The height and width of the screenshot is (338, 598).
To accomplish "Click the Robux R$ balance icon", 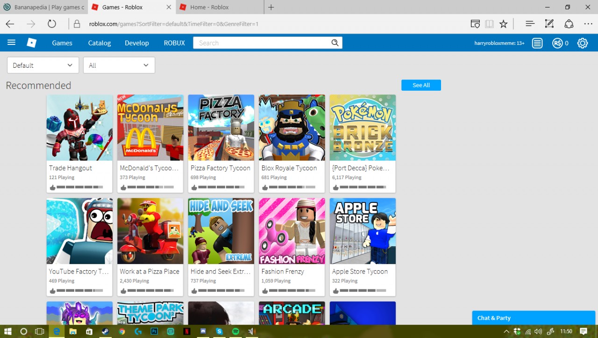I will click(557, 43).
